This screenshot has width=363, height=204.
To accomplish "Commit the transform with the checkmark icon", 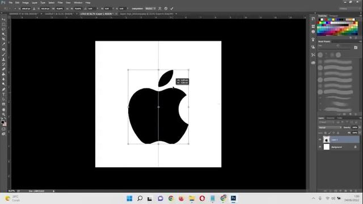I will click(x=172, y=8).
